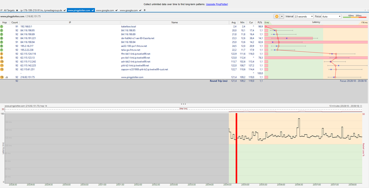This screenshot has width=369, height=188.
Task: Open the Focus Auto dropdown
Action: tap(331, 17)
